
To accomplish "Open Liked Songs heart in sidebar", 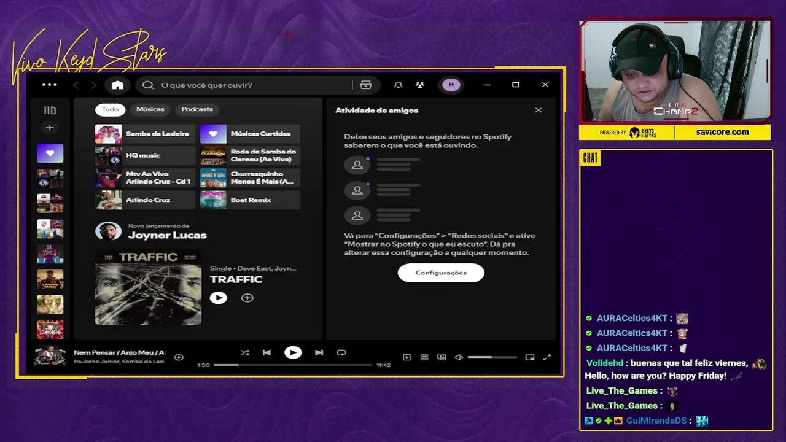I will pos(50,153).
